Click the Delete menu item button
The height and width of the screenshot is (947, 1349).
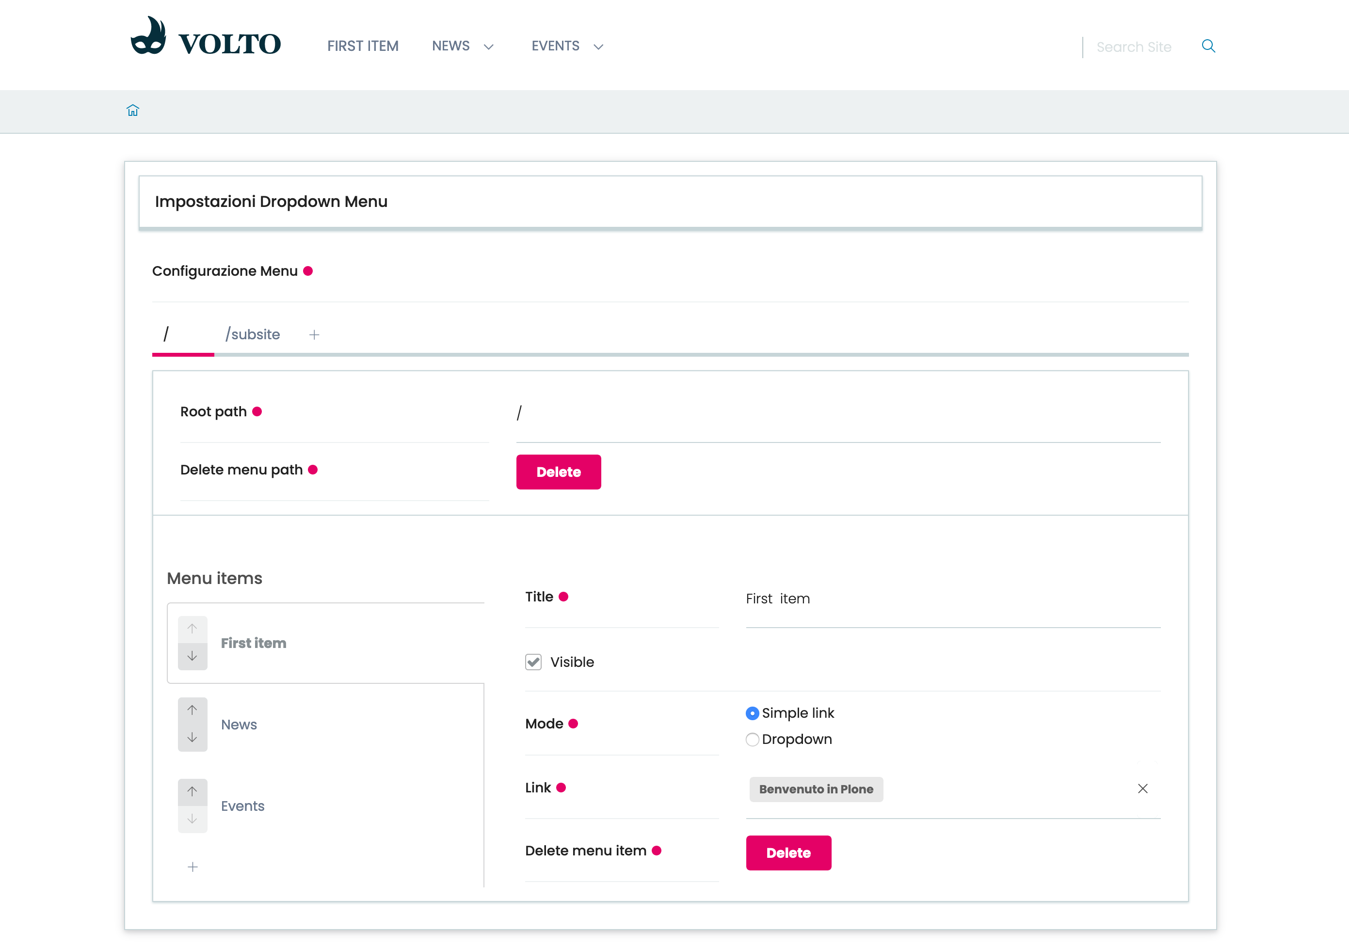click(789, 852)
